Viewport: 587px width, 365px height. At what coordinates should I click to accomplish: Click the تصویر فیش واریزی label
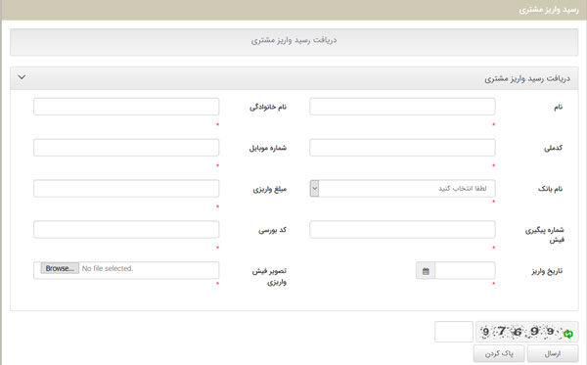pyautogui.click(x=269, y=276)
